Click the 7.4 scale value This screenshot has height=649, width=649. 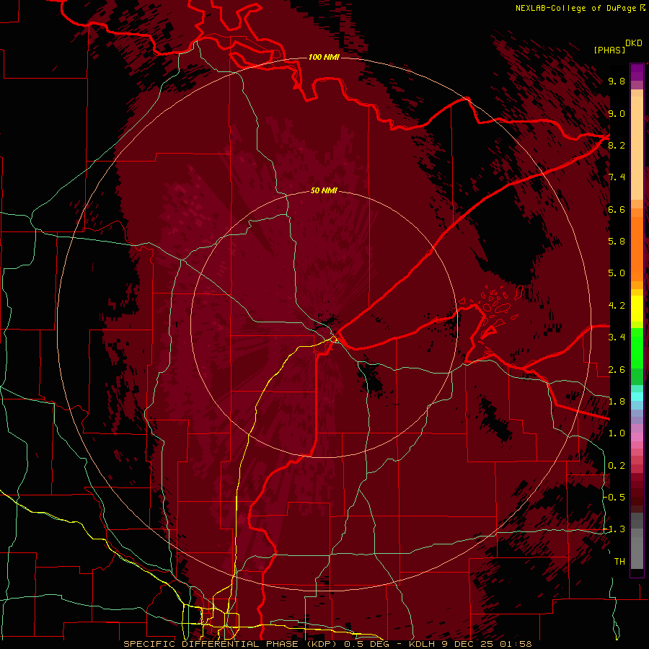coord(617,177)
